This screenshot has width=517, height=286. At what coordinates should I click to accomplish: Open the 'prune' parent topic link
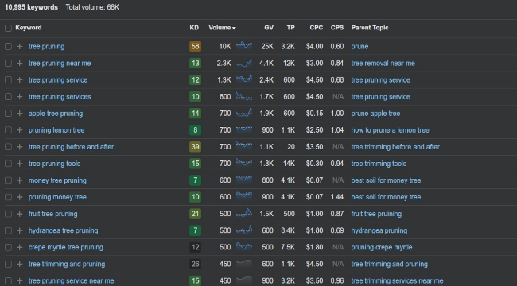[360, 46]
